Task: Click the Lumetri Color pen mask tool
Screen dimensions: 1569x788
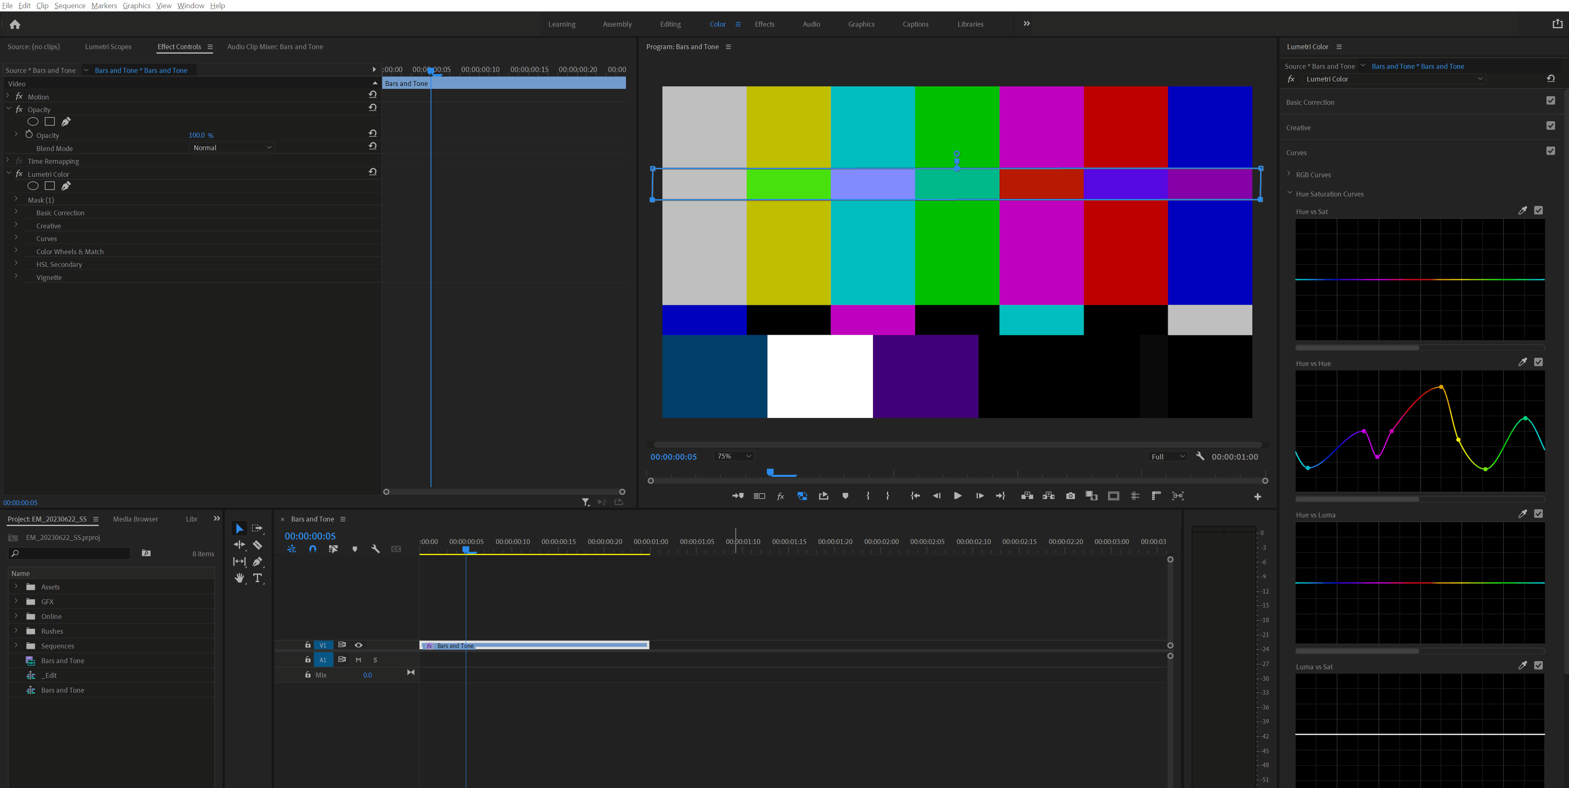Action: click(x=66, y=186)
